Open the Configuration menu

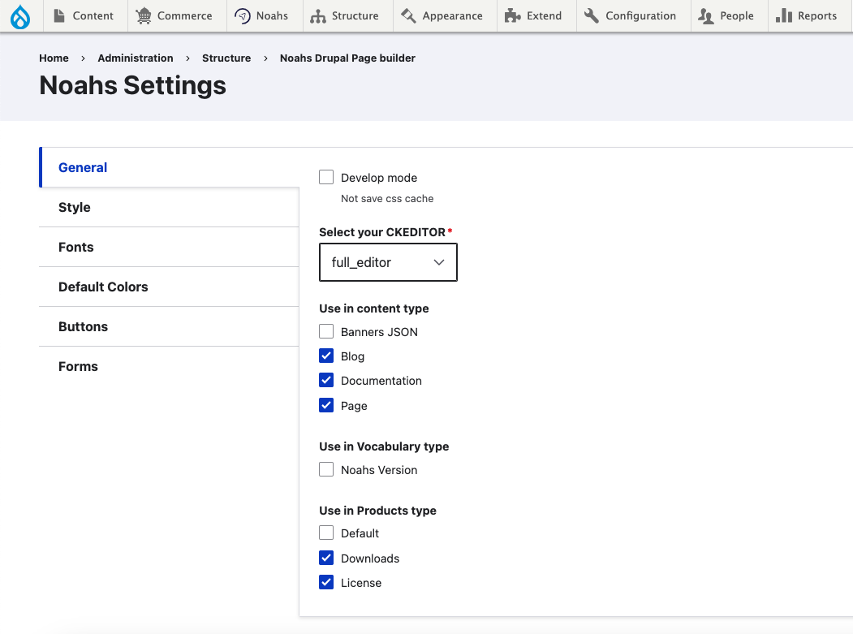click(634, 15)
